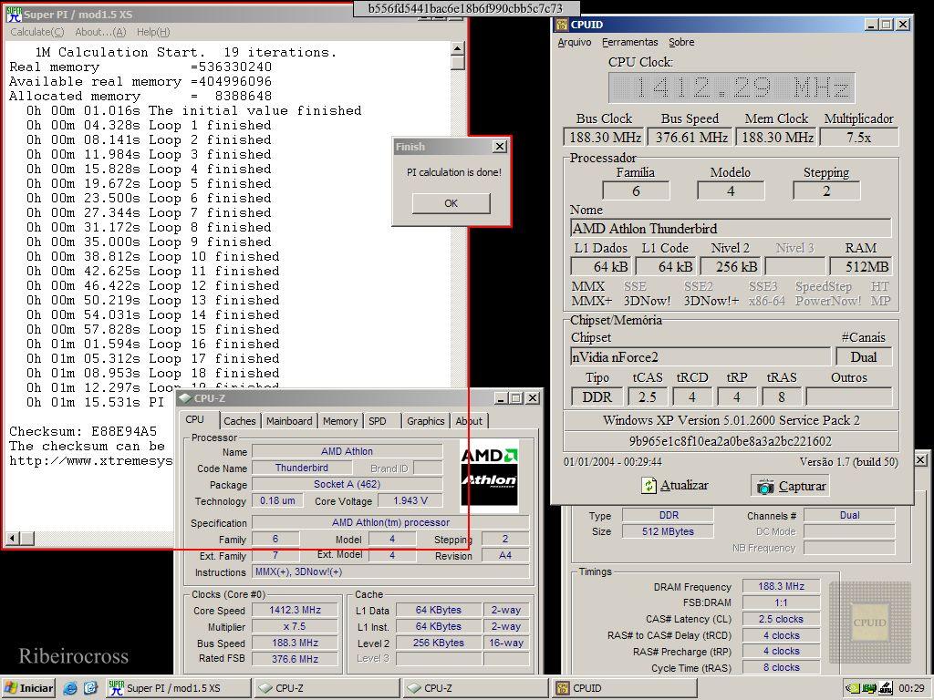Click the Windows XP Version text line
Screen dimensions: 934x700
(731, 420)
